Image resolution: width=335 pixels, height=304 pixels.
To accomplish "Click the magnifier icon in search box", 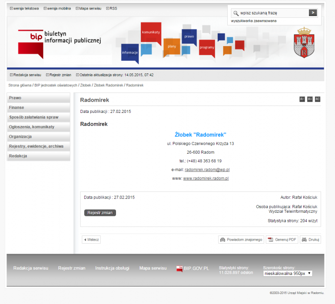I will (x=236, y=13).
